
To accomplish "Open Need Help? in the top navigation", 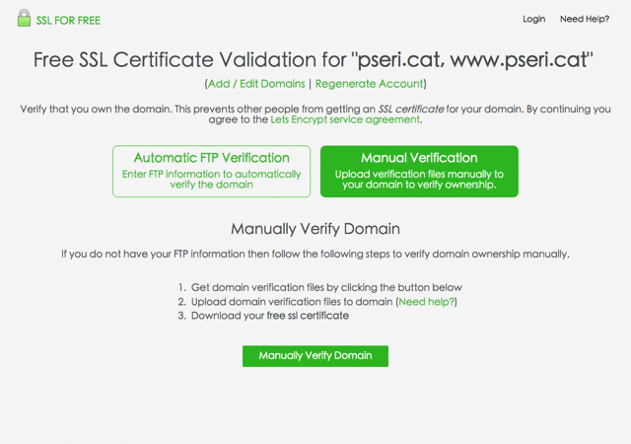I will (x=585, y=19).
